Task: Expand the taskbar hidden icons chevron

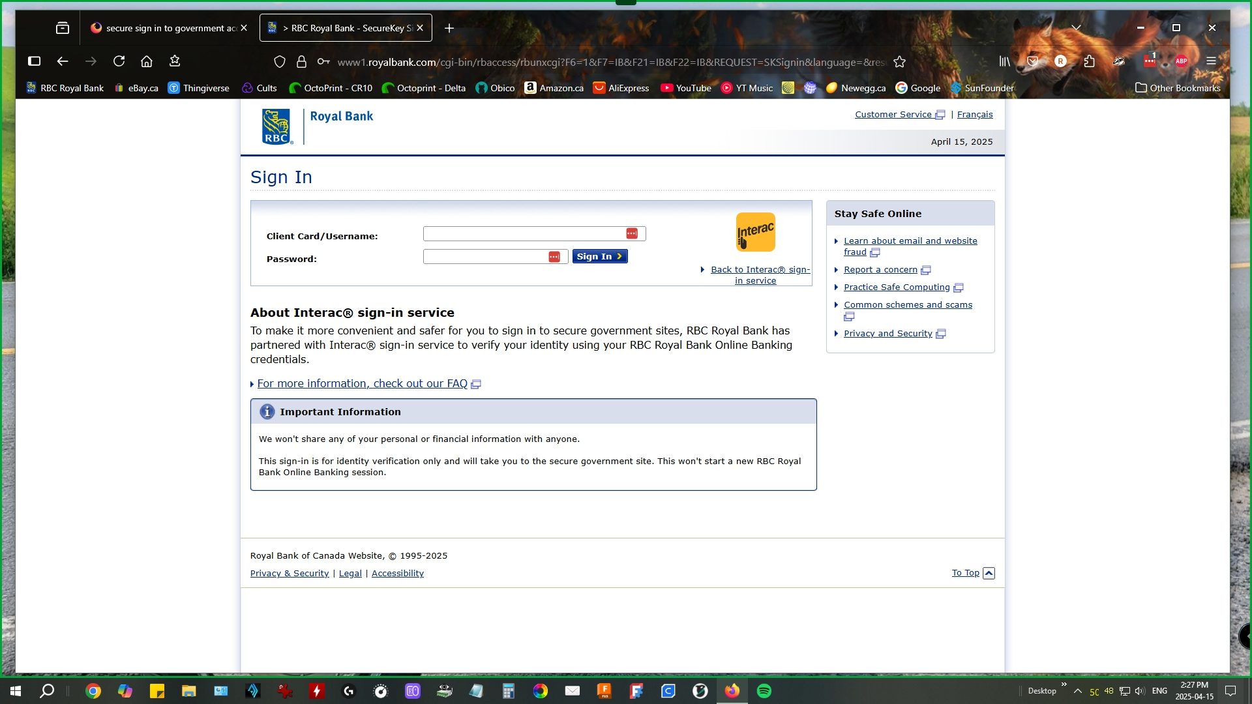Action: tap(1078, 691)
